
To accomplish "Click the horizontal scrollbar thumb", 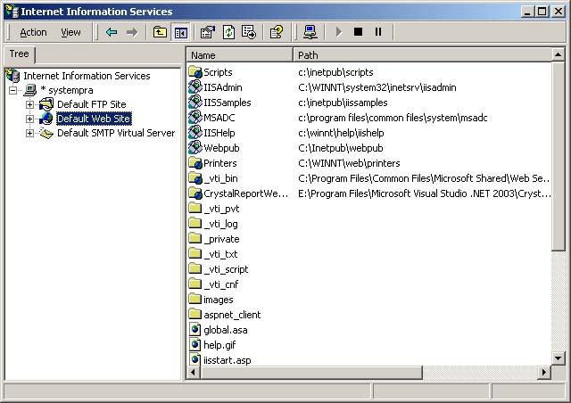I will point(311,373).
